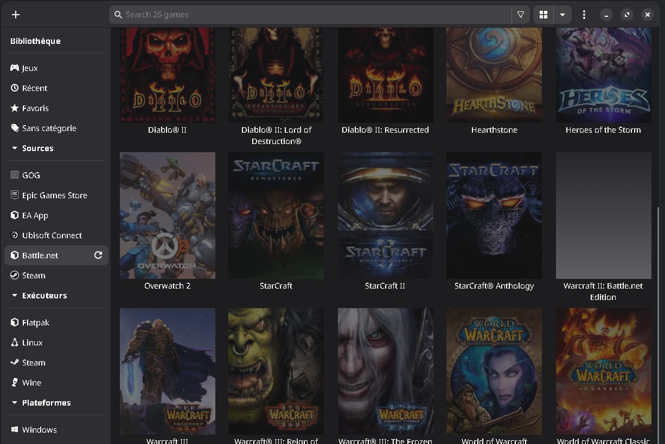Click the Steam source icon

click(x=15, y=276)
